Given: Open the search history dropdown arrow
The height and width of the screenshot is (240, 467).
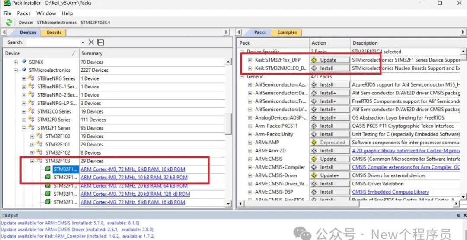Looking at the screenshot, I should 83,43.
